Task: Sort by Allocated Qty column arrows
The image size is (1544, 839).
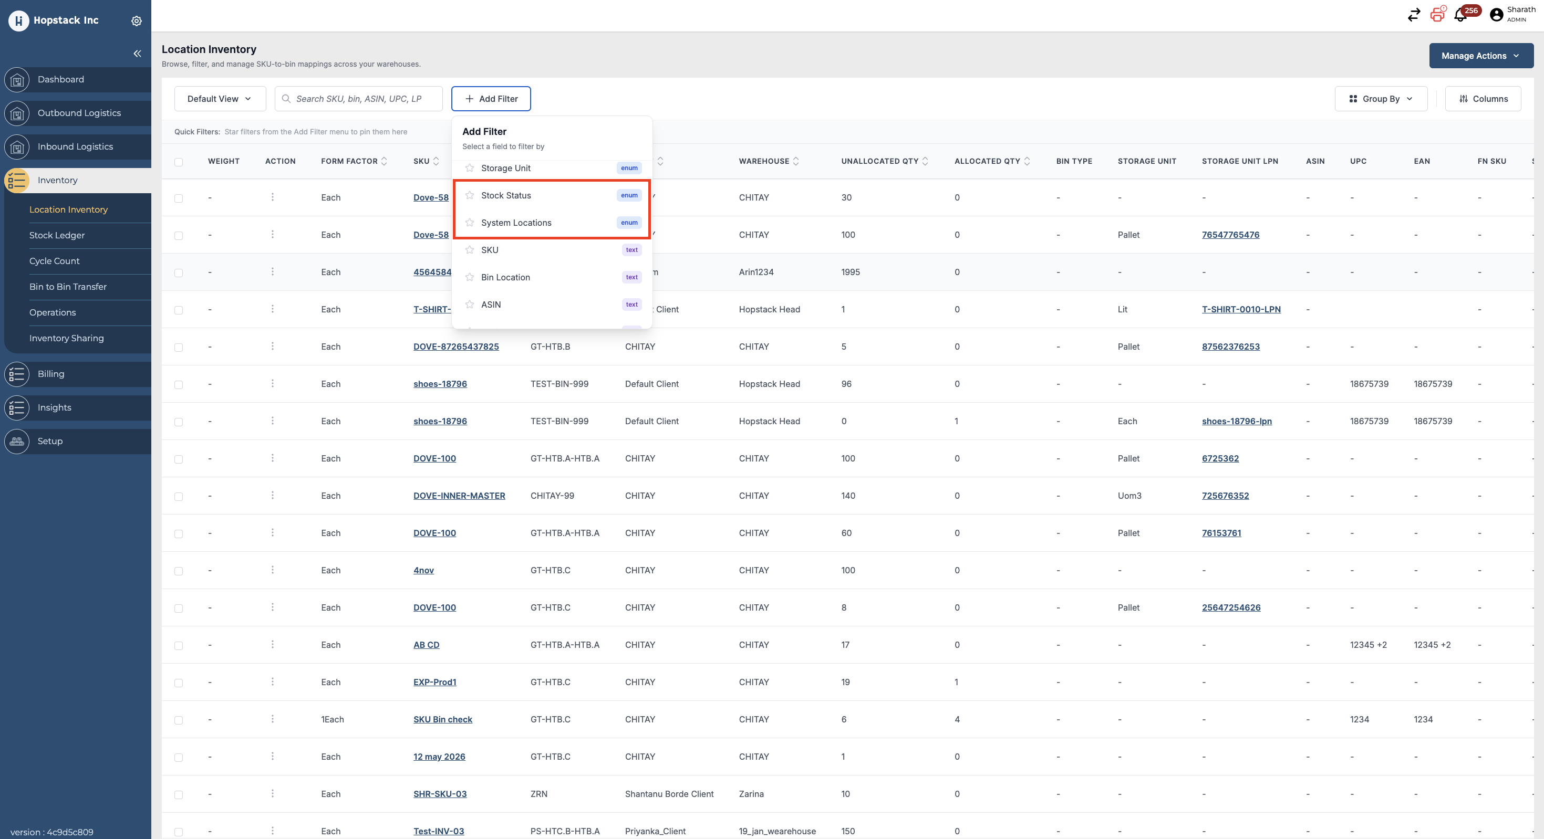Action: [x=1027, y=161]
